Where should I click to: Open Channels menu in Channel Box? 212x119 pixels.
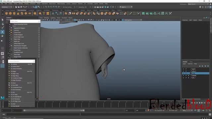pyautogui.click(x=185, y=20)
